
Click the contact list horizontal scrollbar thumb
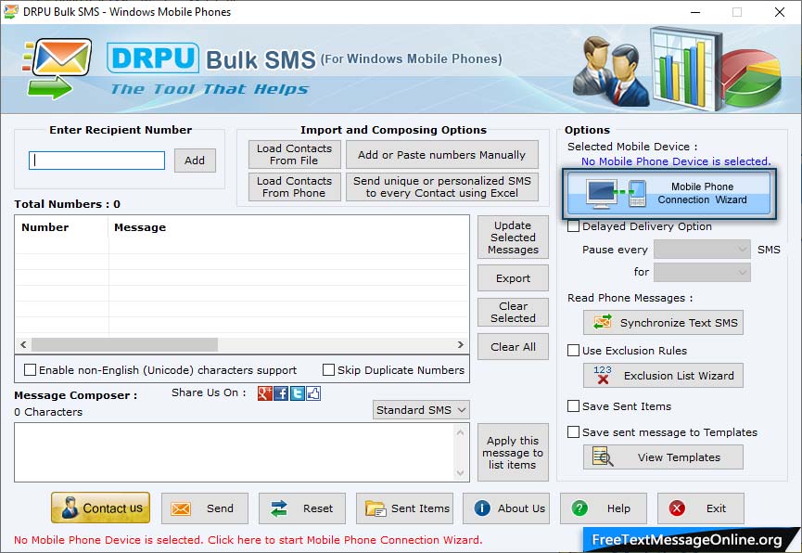coord(125,344)
